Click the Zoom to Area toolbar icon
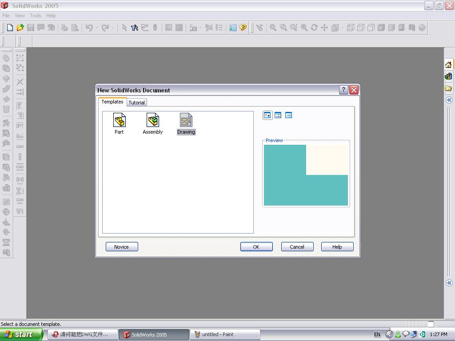 click(283, 28)
